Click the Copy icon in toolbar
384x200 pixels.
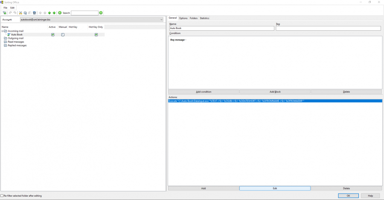pos(25,13)
